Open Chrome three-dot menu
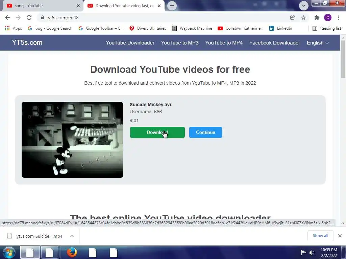Screen dimensions: 346x259 (339, 18)
